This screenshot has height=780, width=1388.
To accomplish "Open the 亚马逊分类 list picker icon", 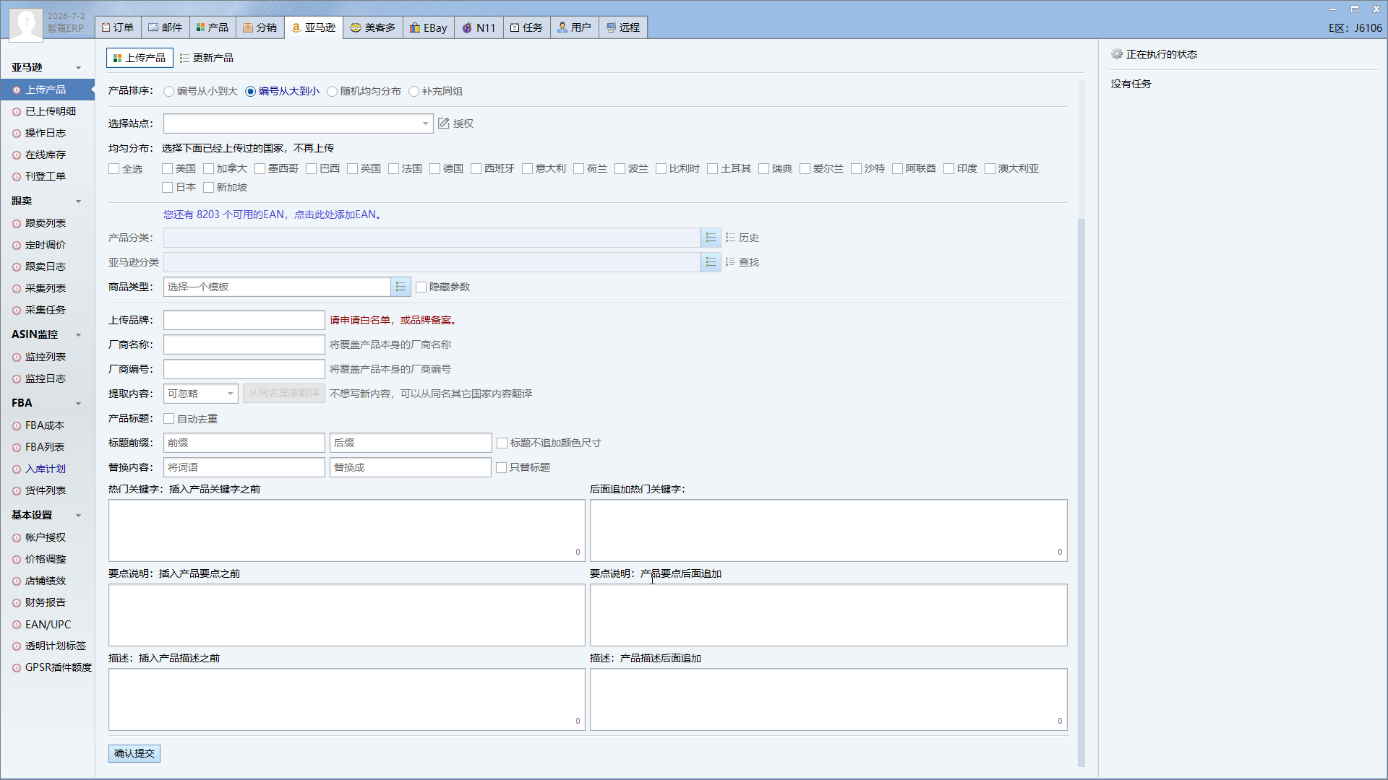I will coord(711,262).
